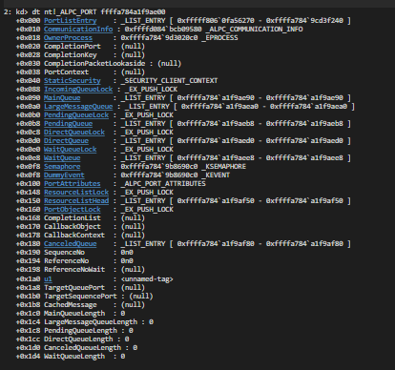Open the ResourceListHead link
395x370 pixels.
pos(76,201)
